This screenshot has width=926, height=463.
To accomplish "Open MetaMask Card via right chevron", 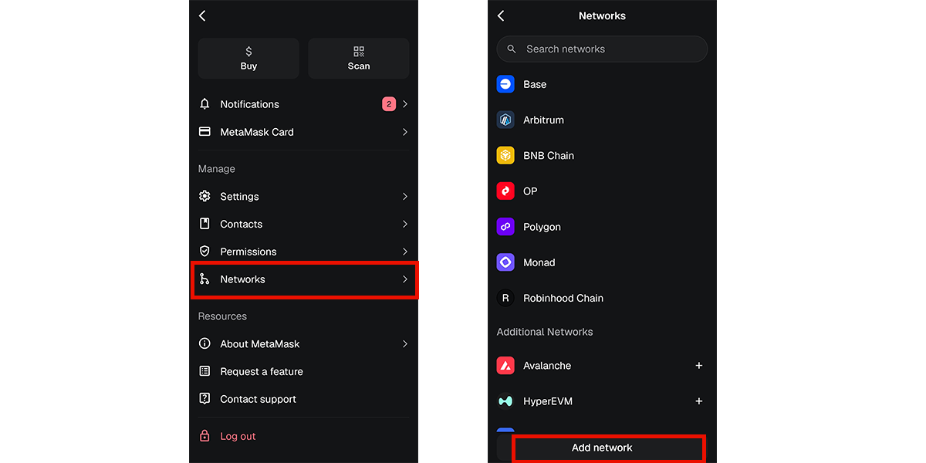I will (x=405, y=132).
